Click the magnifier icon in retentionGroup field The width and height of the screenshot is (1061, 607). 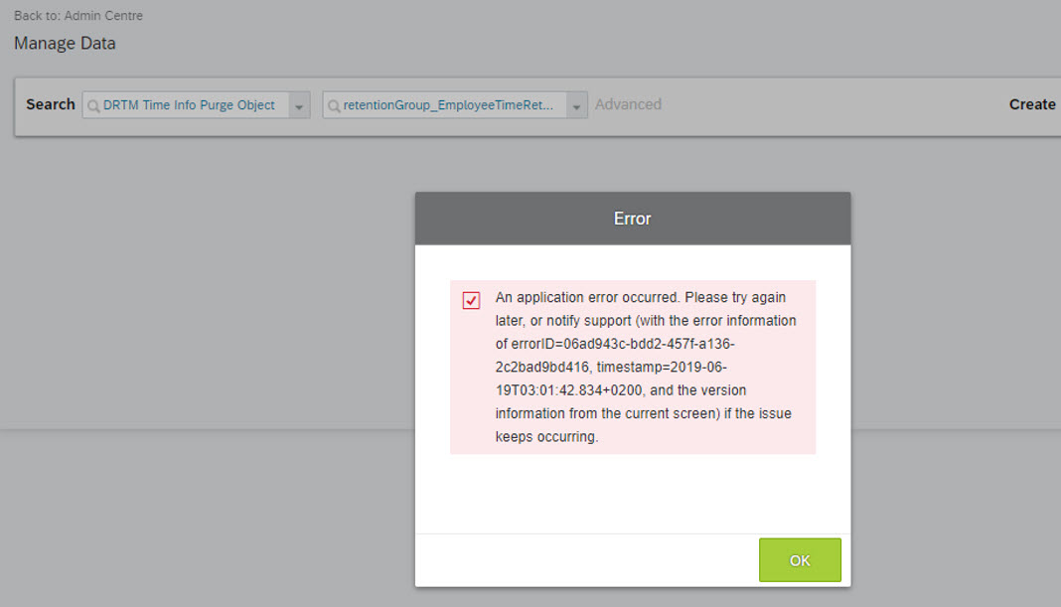click(x=334, y=106)
